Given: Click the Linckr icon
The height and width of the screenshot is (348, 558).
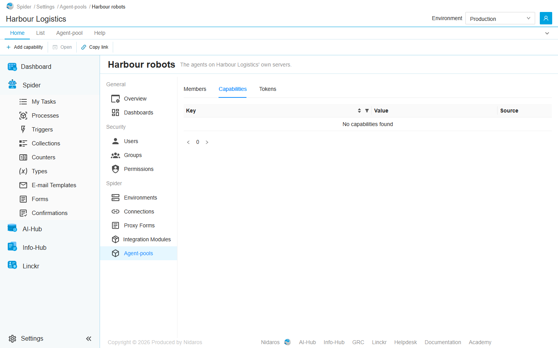Looking at the screenshot, I should 12,265.
